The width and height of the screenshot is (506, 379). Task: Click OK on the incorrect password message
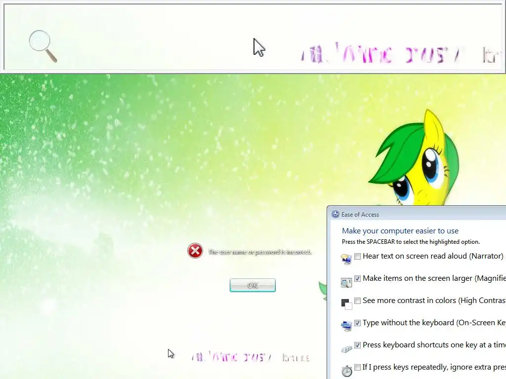pyautogui.click(x=253, y=285)
